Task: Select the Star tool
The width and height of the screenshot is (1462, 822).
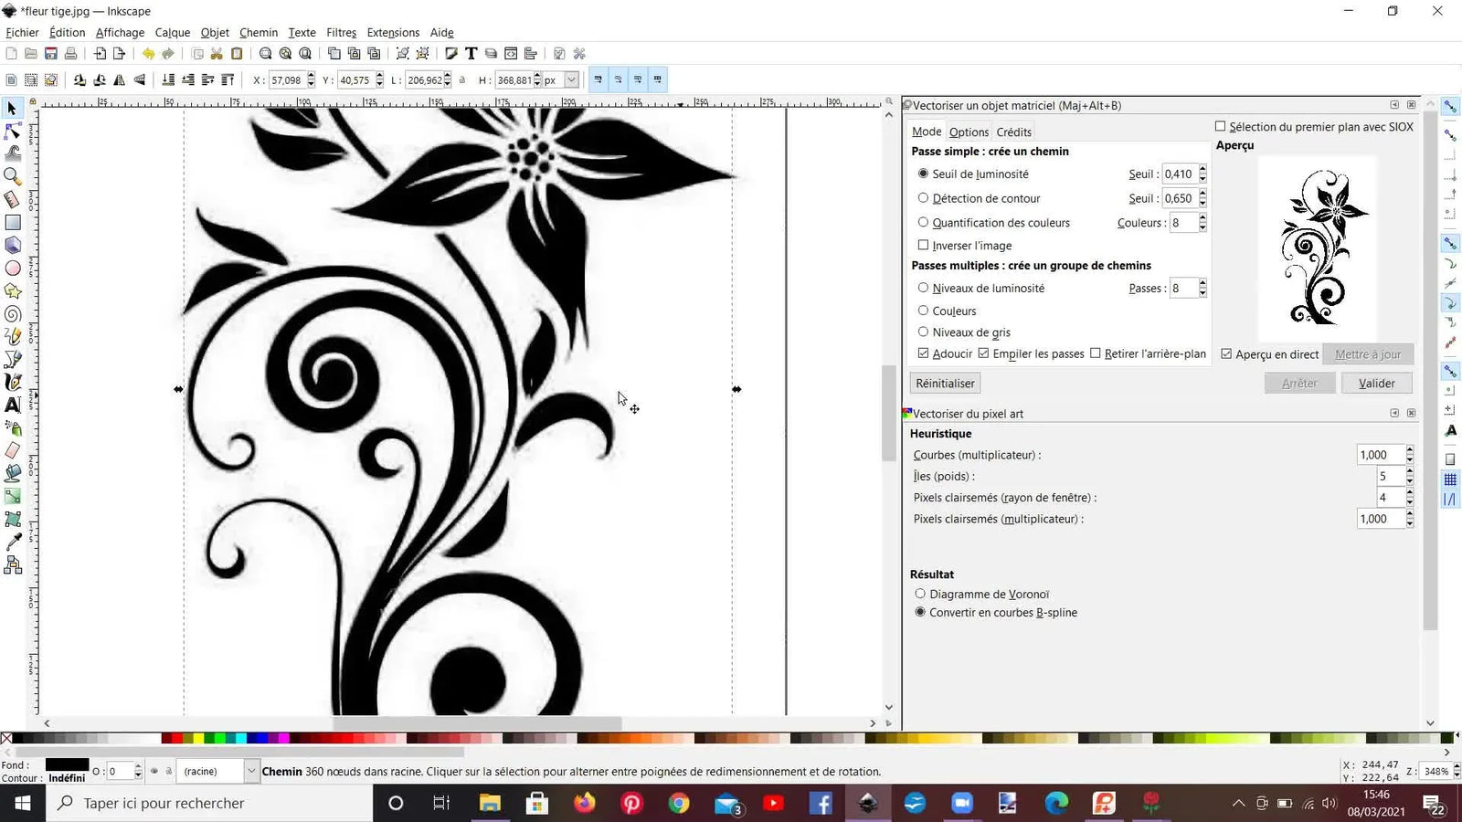Action: tap(13, 290)
